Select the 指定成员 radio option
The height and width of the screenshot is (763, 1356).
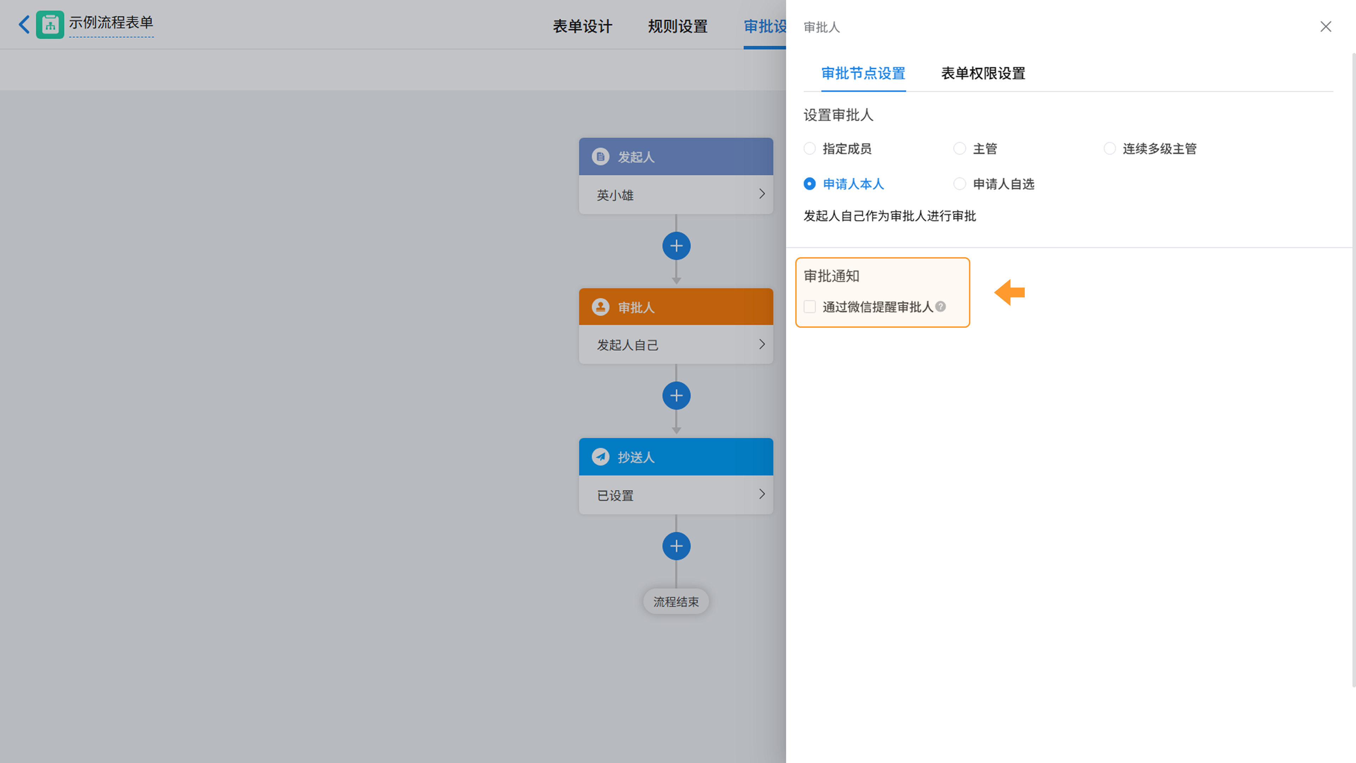[810, 149]
